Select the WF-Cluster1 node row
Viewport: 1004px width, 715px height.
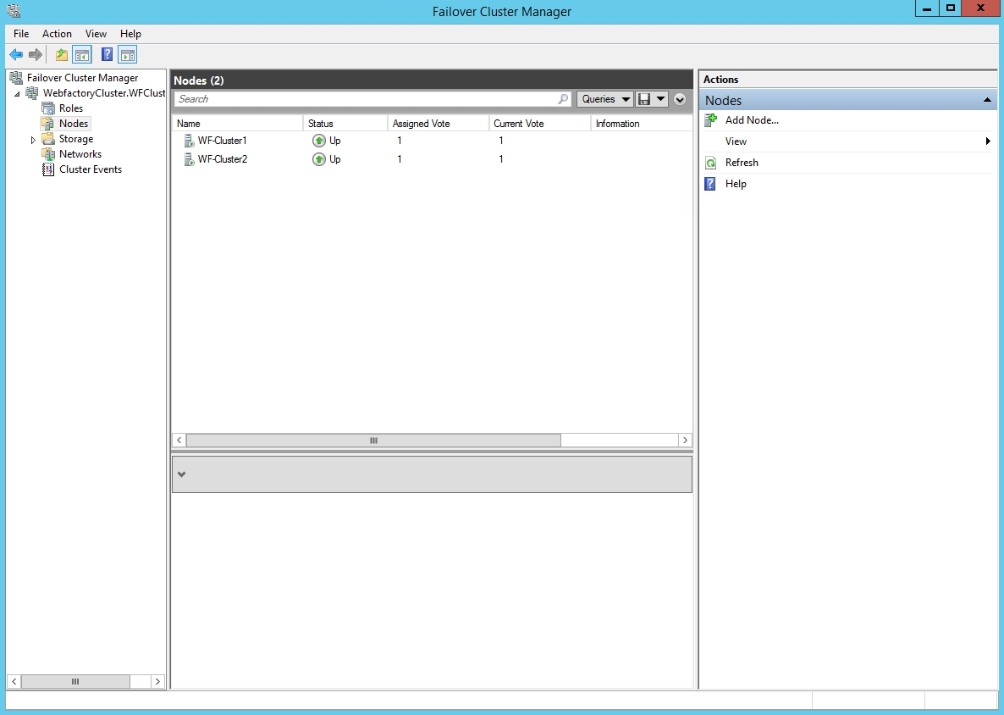tap(222, 141)
